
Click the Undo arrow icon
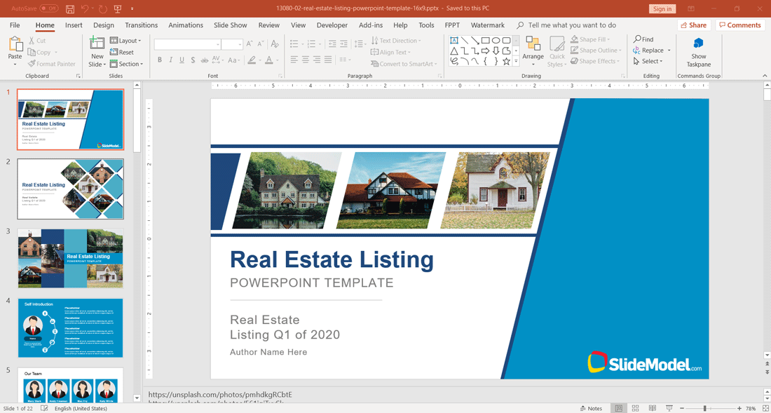click(85, 9)
